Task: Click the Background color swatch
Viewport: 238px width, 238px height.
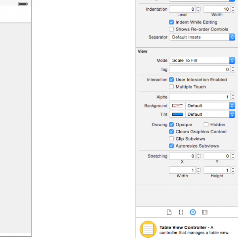Action: 177,106
